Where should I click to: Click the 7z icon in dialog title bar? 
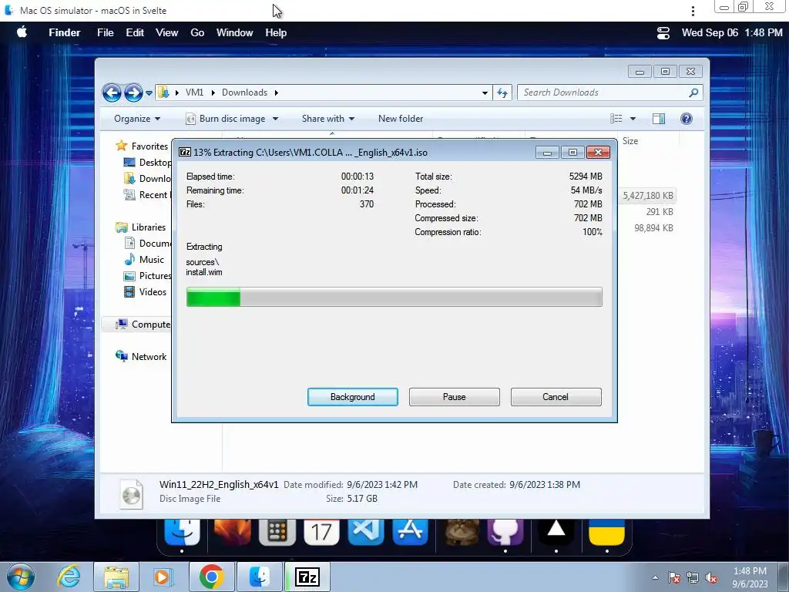point(185,152)
